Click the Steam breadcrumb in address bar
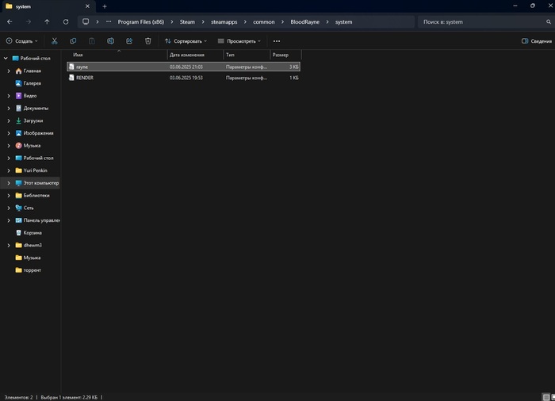 click(186, 22)
